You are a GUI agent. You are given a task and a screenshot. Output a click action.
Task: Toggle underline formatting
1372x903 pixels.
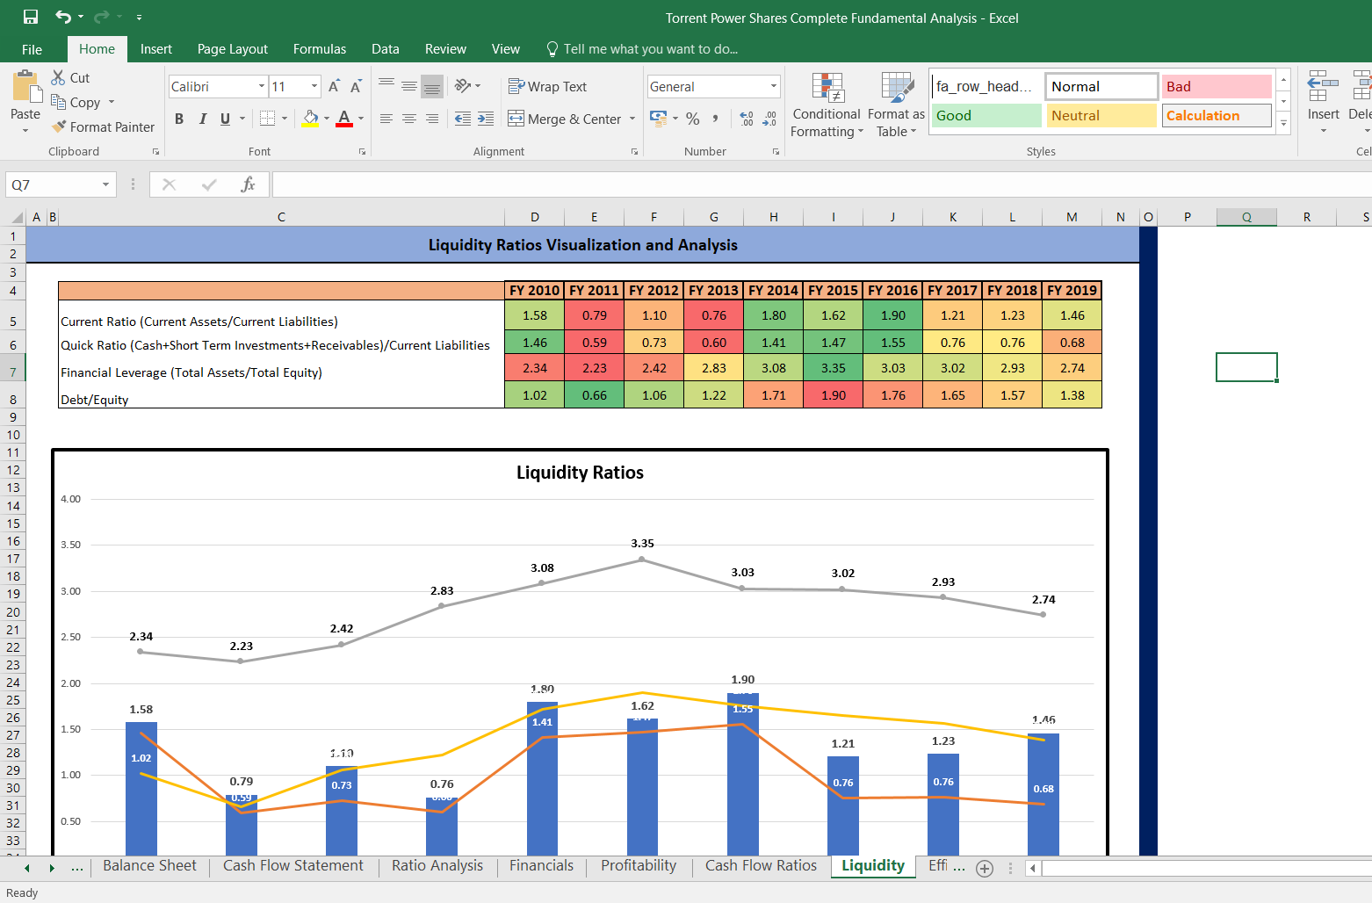tap(226, 119)
